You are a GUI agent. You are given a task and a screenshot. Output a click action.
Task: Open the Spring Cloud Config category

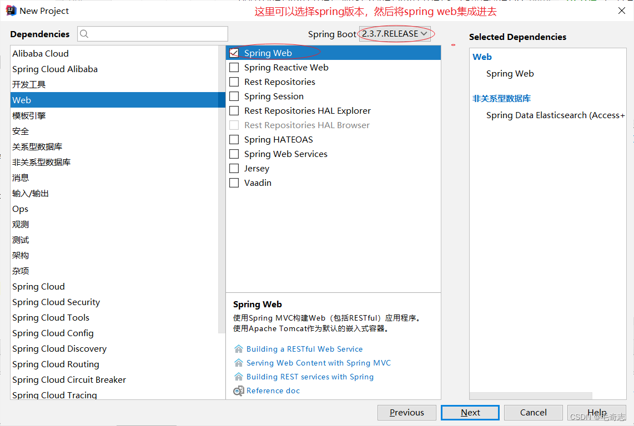click(x=114, y=333)
